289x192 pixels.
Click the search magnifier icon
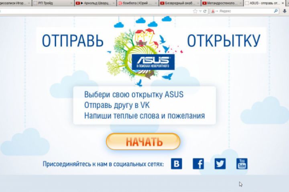(x=276, y=11)
